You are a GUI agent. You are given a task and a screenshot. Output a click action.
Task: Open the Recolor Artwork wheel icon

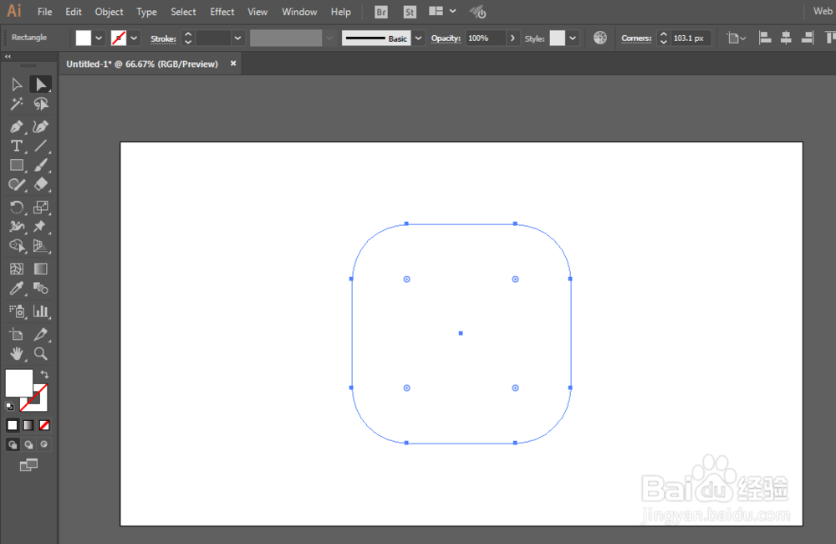[x=599, y=38]
